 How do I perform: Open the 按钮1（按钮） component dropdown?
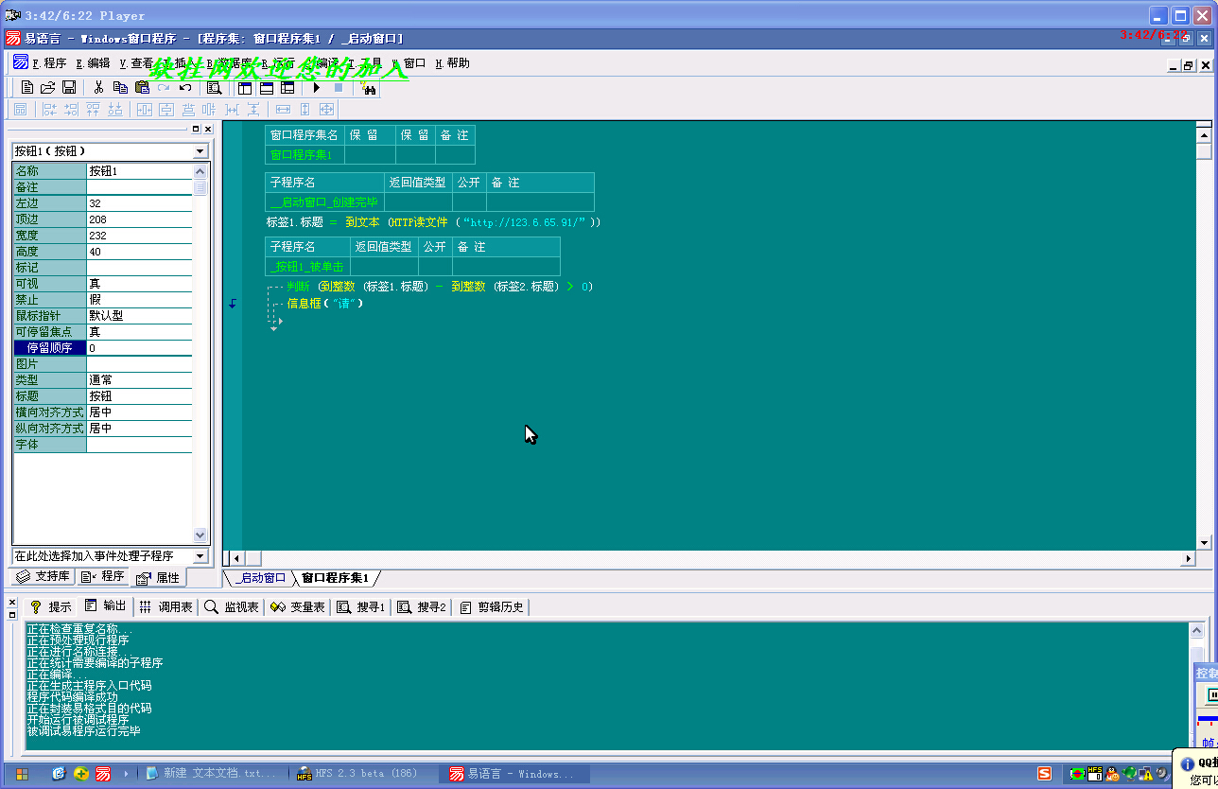click(200, 151)
